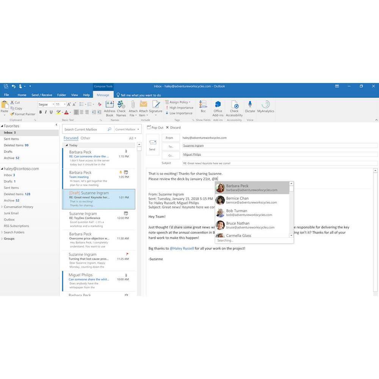The height and width of the screenshot is (379, 379).
Task: Open Office Add-ins
Action: (218, 108)
